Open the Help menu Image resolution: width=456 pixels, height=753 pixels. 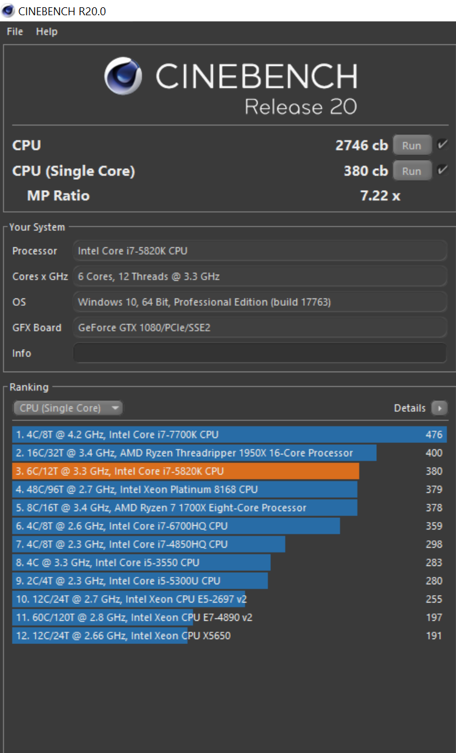[46, 32]
